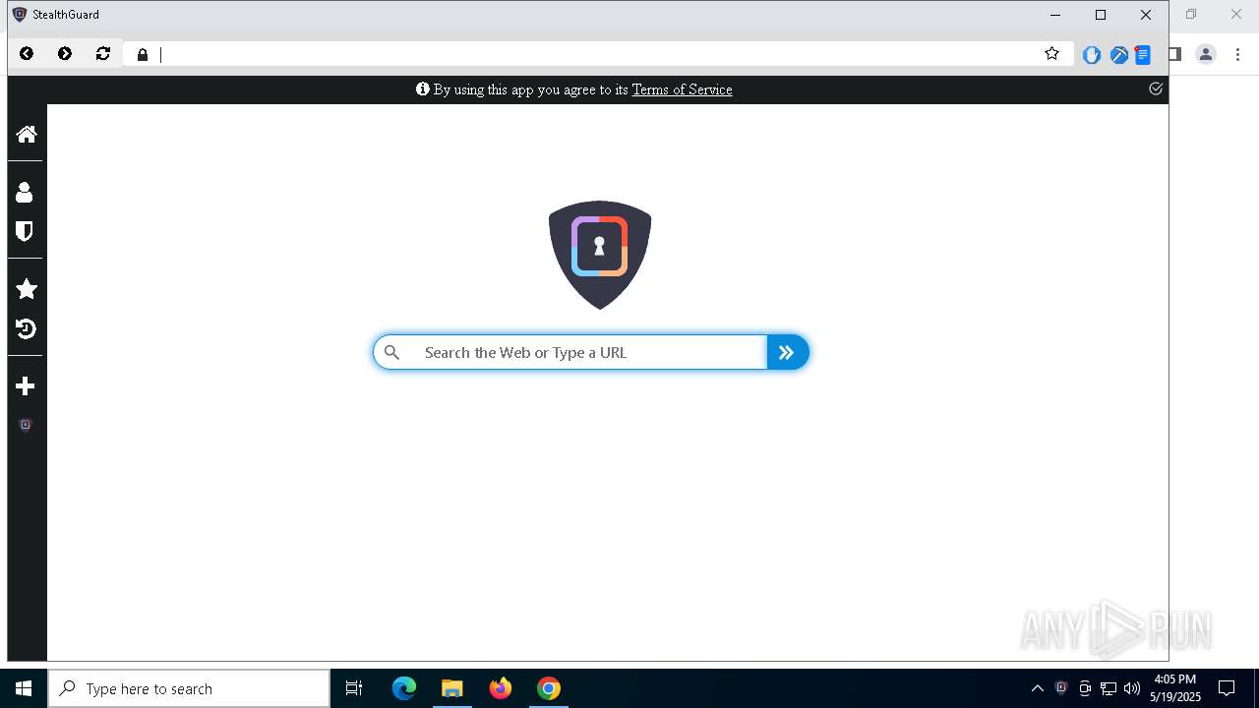Click the lock icon in address bar
Viewport: 1259px width, 708px height.
[x=143, y=55]
